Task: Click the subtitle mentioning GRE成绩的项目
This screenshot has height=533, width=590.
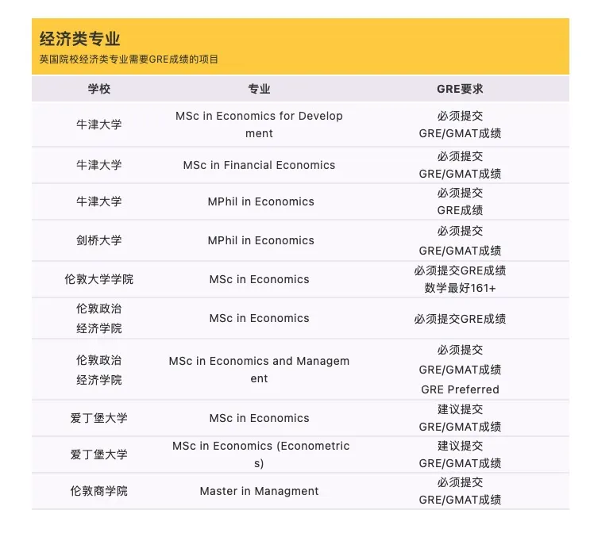Action: (129, 59)
